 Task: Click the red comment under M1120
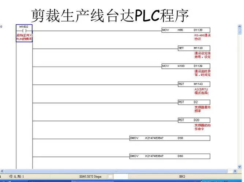pyautogui.click(x=202, y=55)
